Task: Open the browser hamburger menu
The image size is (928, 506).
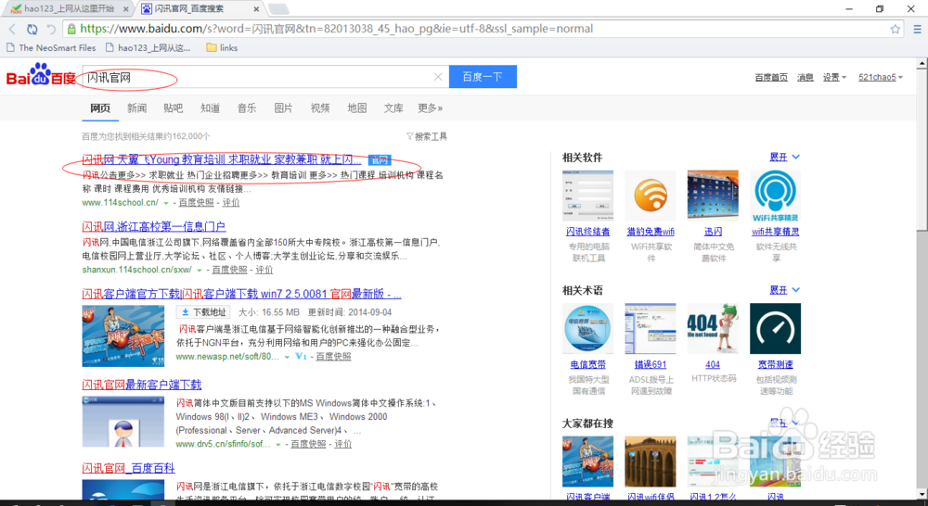Action: click(x=918, y=29)
